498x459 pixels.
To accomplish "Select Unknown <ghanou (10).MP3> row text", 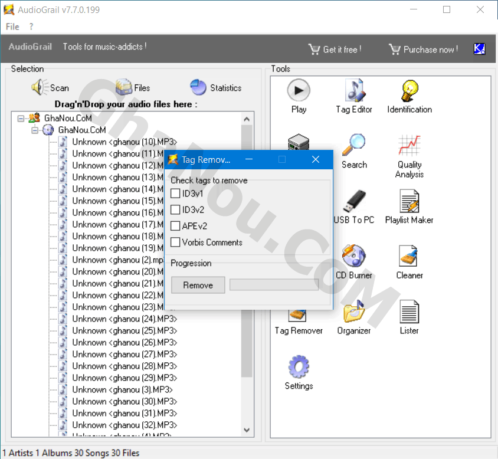I will tap(125, 142).
